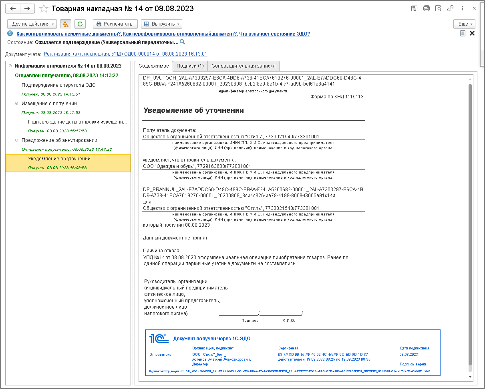485x389 pixels.
Task: Click Подпись верна in signature stamp
Action: click(413, 364)
